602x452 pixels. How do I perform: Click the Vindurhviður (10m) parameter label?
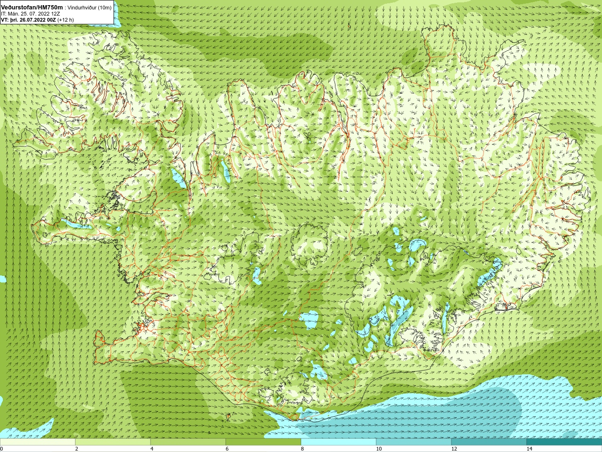(90, 8)
